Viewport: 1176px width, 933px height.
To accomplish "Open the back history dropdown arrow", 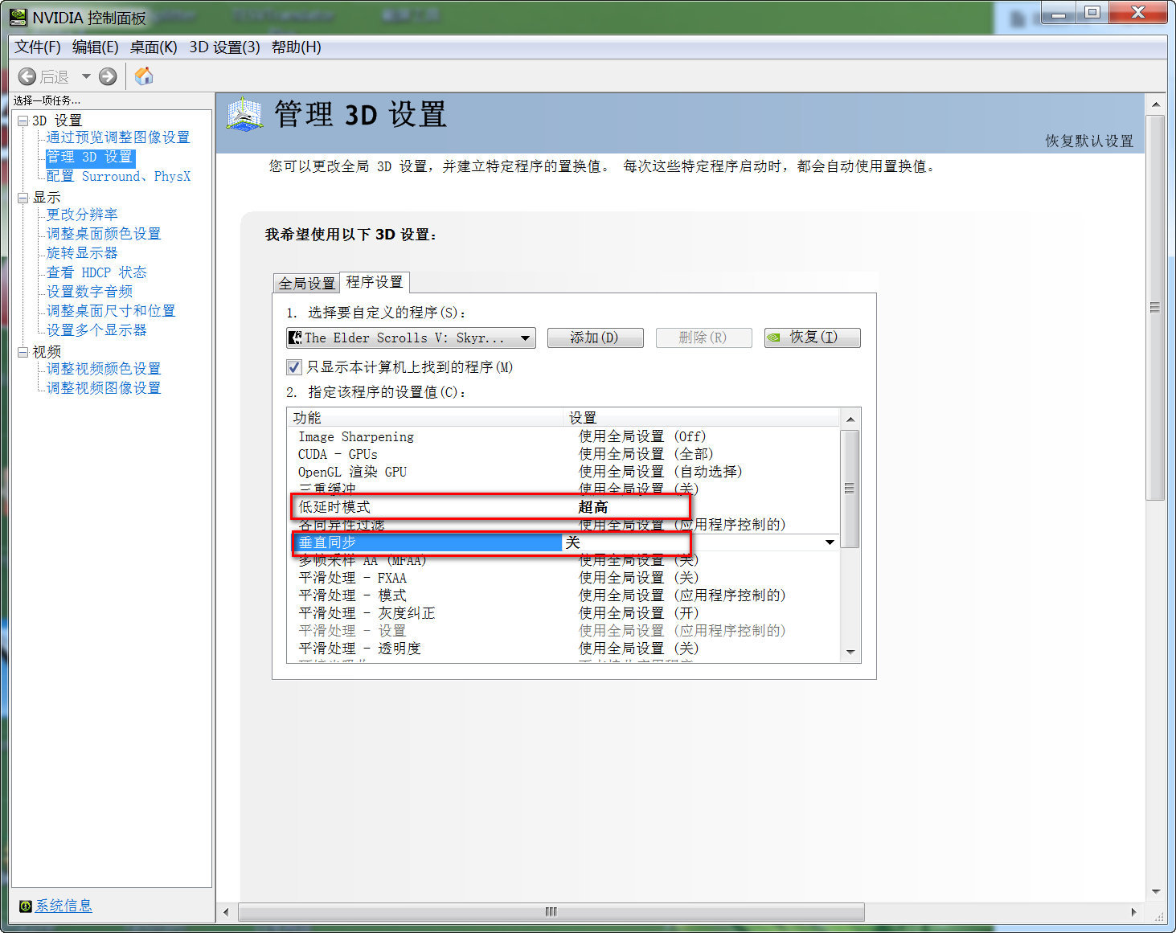I will pos(86,76).
